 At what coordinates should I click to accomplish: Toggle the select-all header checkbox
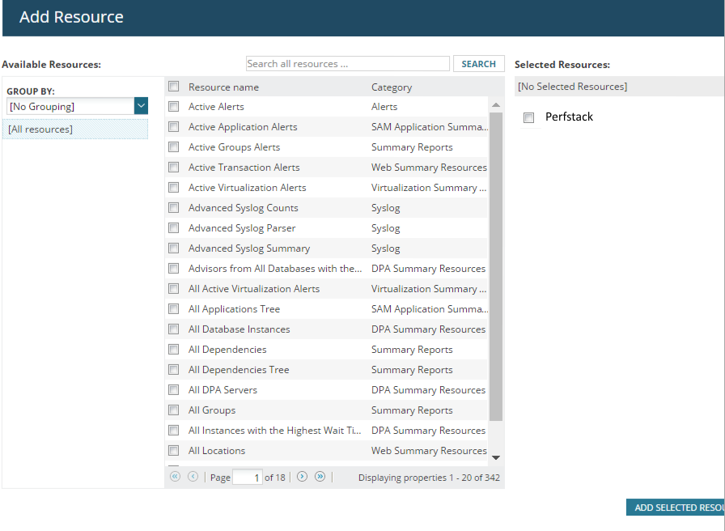point(173,87)
